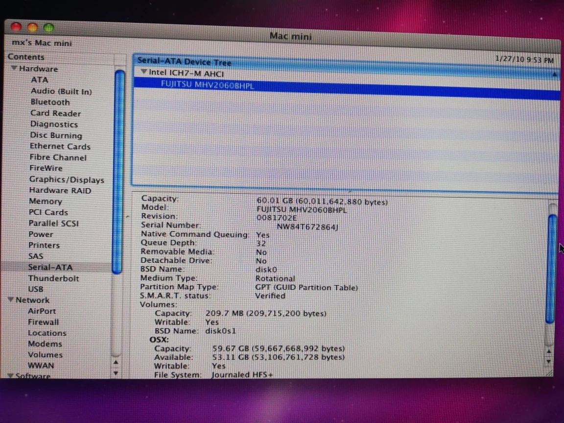
Task: Select Firewall under Network
Action: [43, 322]
